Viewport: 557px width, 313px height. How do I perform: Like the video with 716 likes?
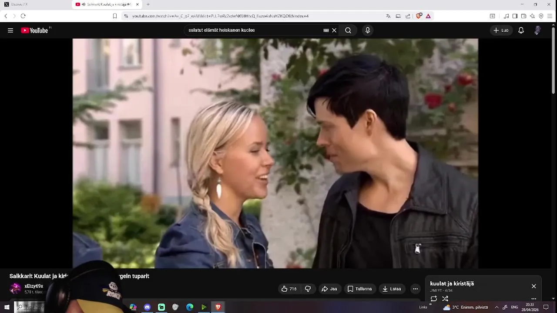click(289, 289)
